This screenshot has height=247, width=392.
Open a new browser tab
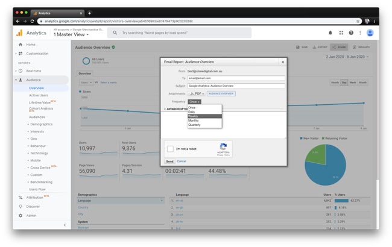[89, 13]
